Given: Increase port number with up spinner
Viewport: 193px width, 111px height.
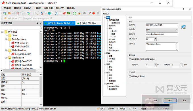Looking at the screenshot, I should [x=156, y=39].
